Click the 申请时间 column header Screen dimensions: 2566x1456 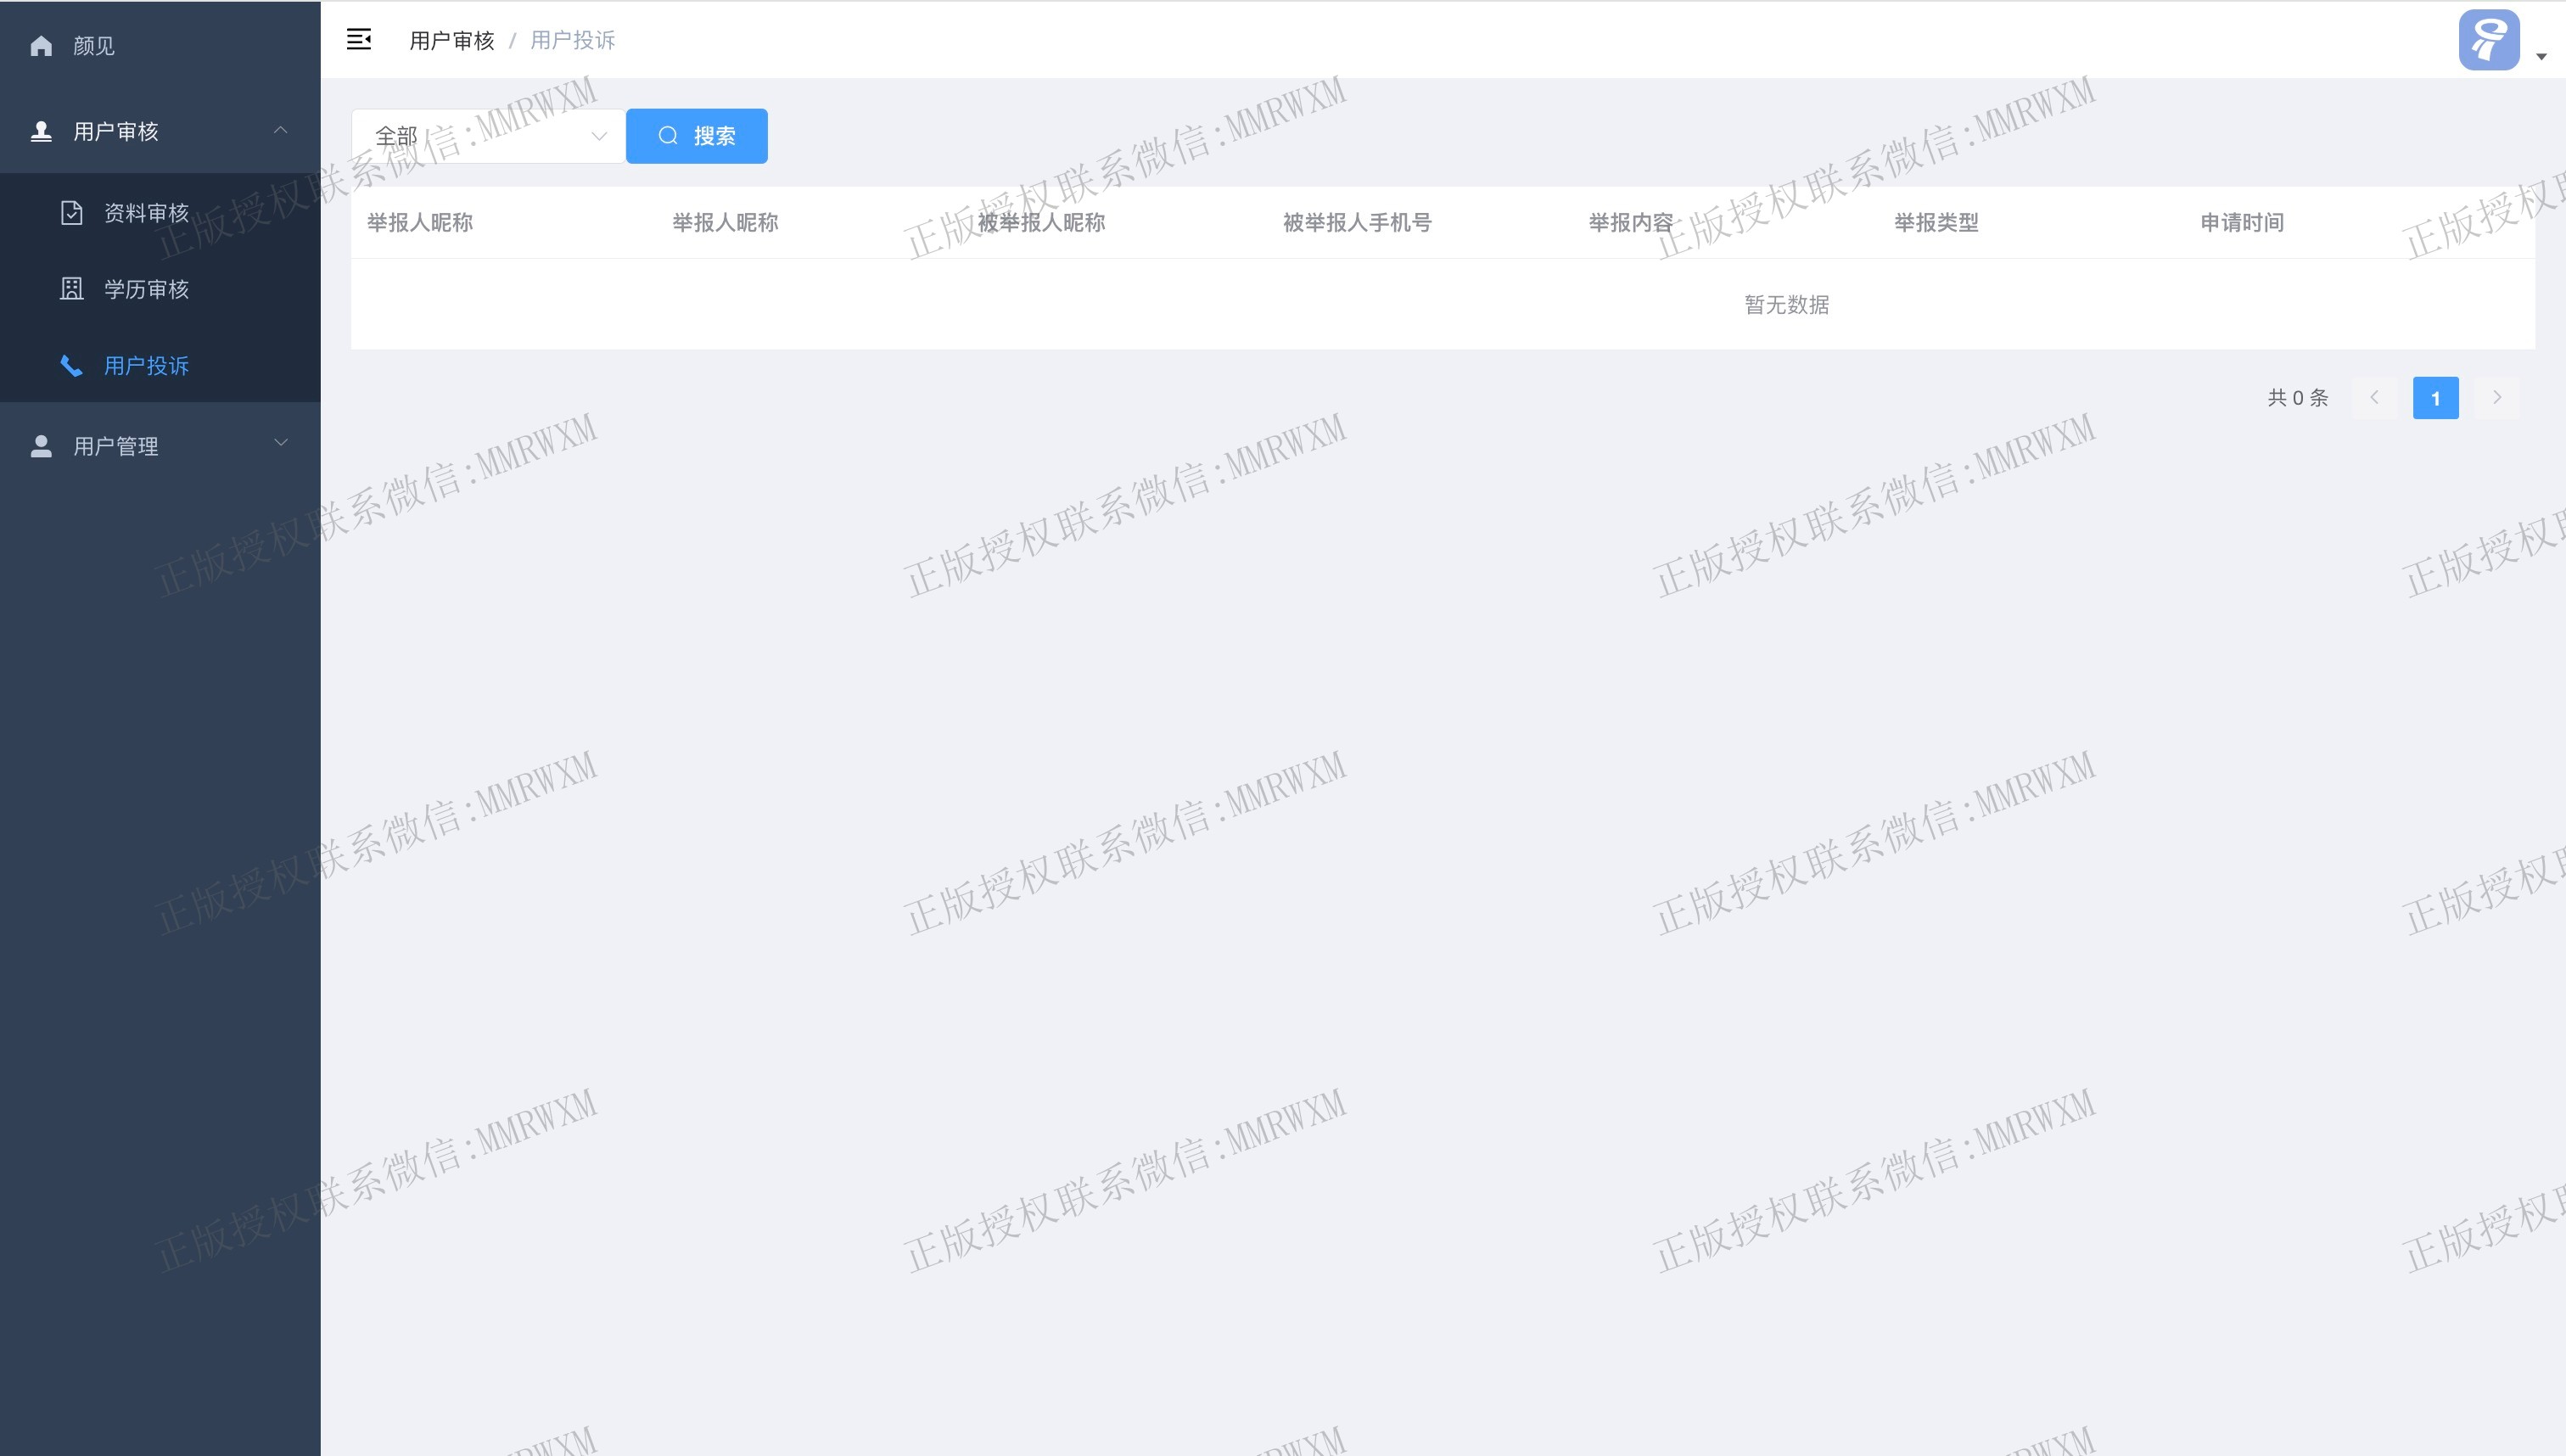click(2241, 222)
